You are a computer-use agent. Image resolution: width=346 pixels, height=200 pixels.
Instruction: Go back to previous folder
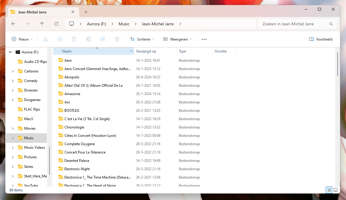(13, 24)
